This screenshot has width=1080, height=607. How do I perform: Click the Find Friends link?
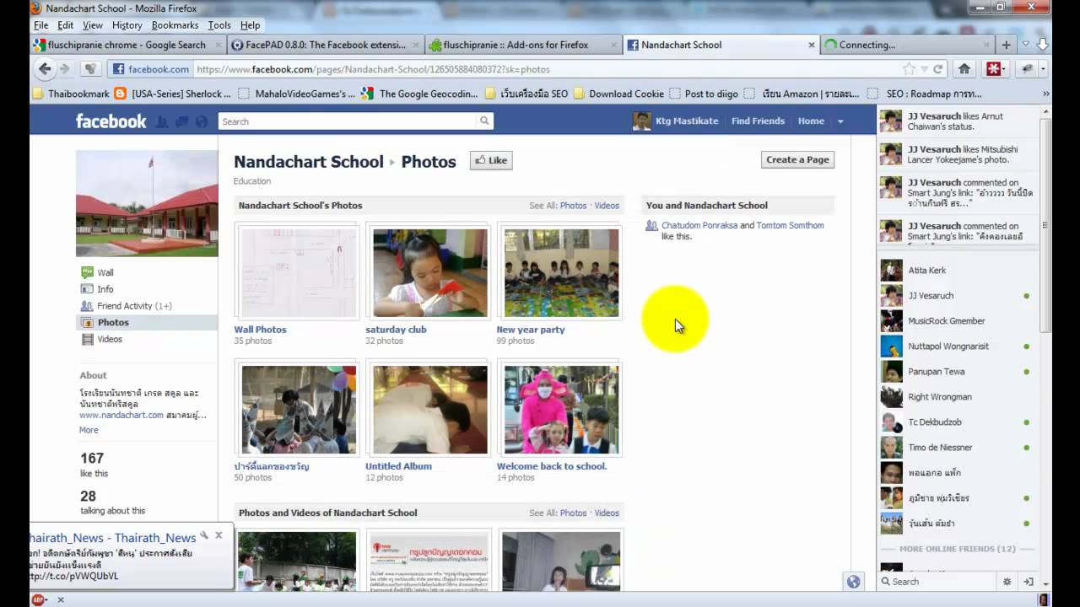coord(758,121)
